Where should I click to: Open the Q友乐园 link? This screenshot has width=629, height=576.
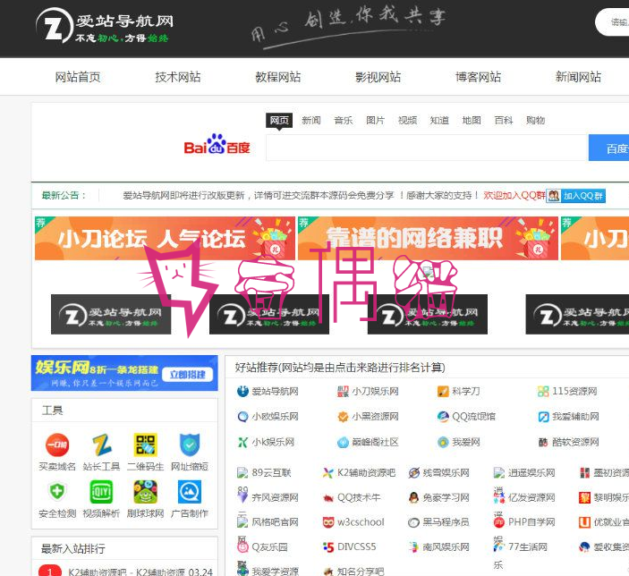269,547
